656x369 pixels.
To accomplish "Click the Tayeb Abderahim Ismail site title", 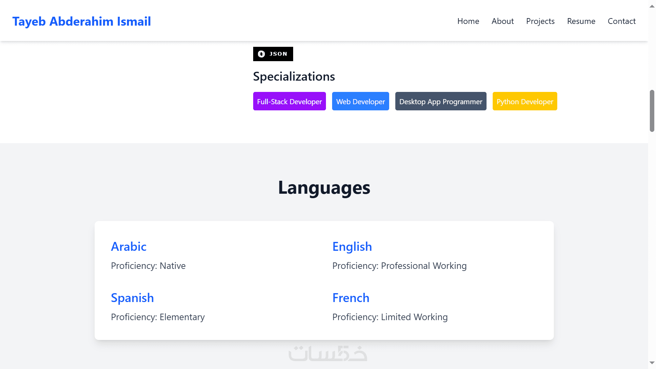I will click(82, 21).
